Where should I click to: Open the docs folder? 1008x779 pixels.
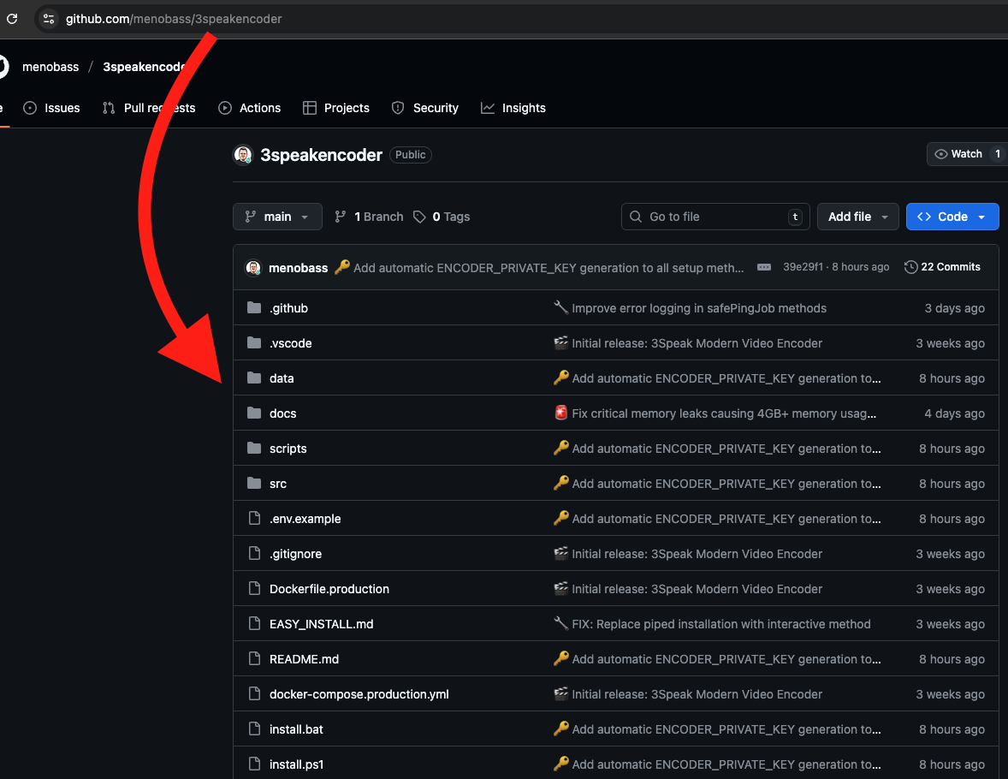pos(282,413)
